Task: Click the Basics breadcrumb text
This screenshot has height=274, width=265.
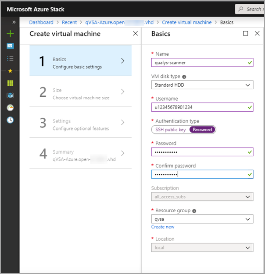Action: [x=227, y=22]
